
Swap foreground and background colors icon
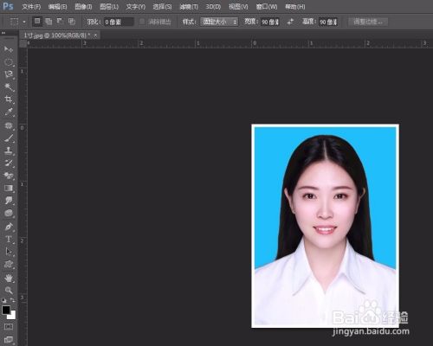click(13, 300)
